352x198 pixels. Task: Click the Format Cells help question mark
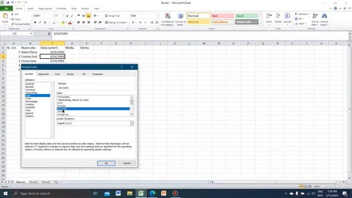[122, 67]
